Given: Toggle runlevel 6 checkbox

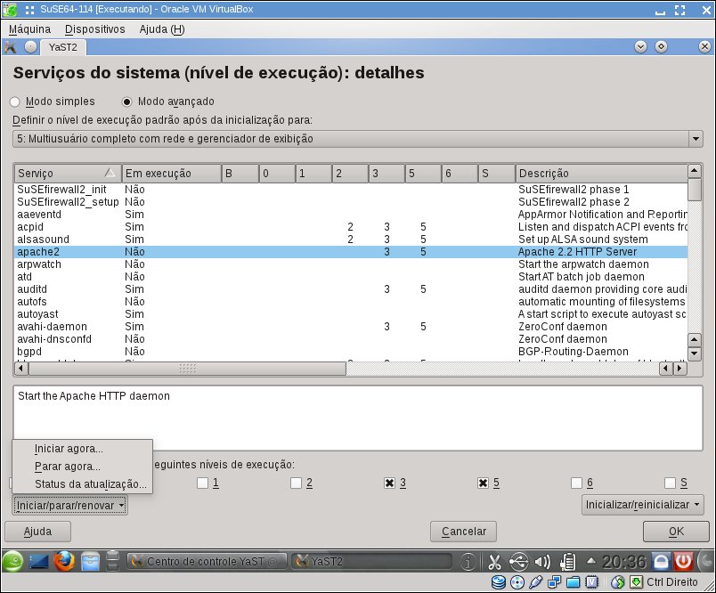Looking at the screenshot, I should click(577, 483).
